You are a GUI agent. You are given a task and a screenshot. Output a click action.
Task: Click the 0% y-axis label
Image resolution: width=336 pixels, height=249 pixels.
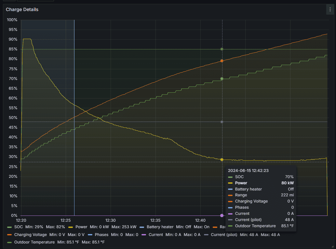(x=14, y=216)
